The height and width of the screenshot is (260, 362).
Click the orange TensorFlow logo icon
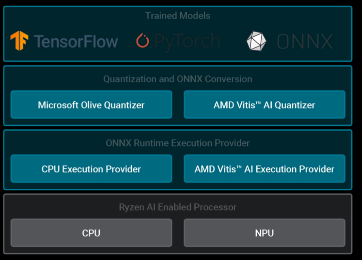pos(19,41)
